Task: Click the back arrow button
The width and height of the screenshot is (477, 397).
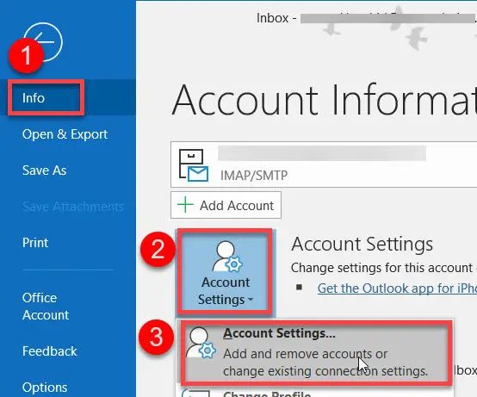Action: point(43,42)
